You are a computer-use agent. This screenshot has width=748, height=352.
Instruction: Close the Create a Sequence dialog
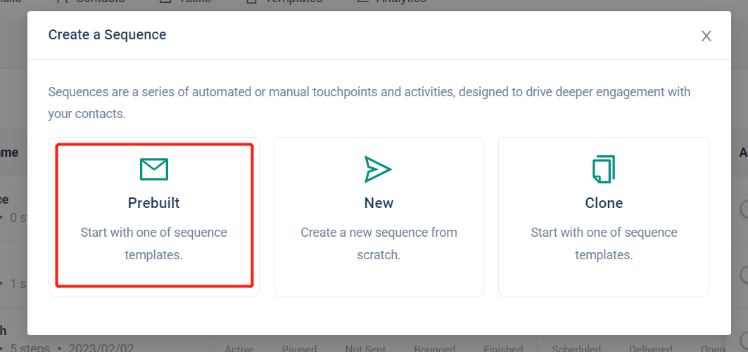(x=706, y=36)
